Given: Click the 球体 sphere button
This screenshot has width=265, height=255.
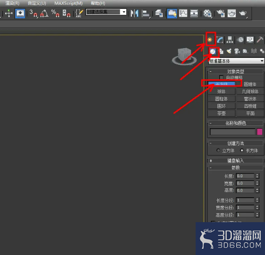Looking at the screenshot, I should tap(222, 92).
